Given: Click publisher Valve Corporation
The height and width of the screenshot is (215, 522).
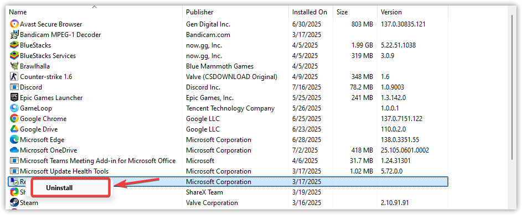Looking at the screenshot, I should (x=212, y=202).
